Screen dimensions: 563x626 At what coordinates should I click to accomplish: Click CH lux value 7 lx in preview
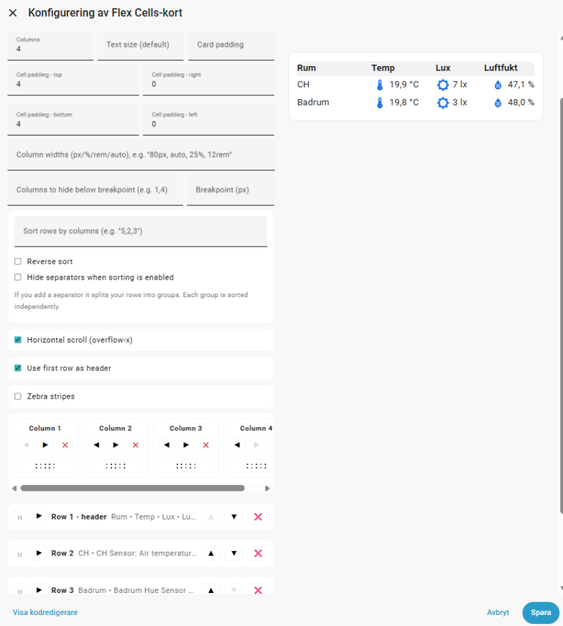(x=460, y=84)
